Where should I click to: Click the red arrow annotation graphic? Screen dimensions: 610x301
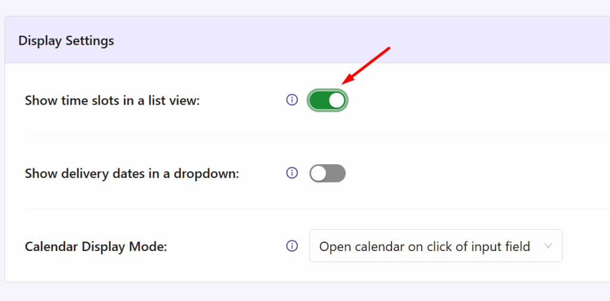[366, 65]
